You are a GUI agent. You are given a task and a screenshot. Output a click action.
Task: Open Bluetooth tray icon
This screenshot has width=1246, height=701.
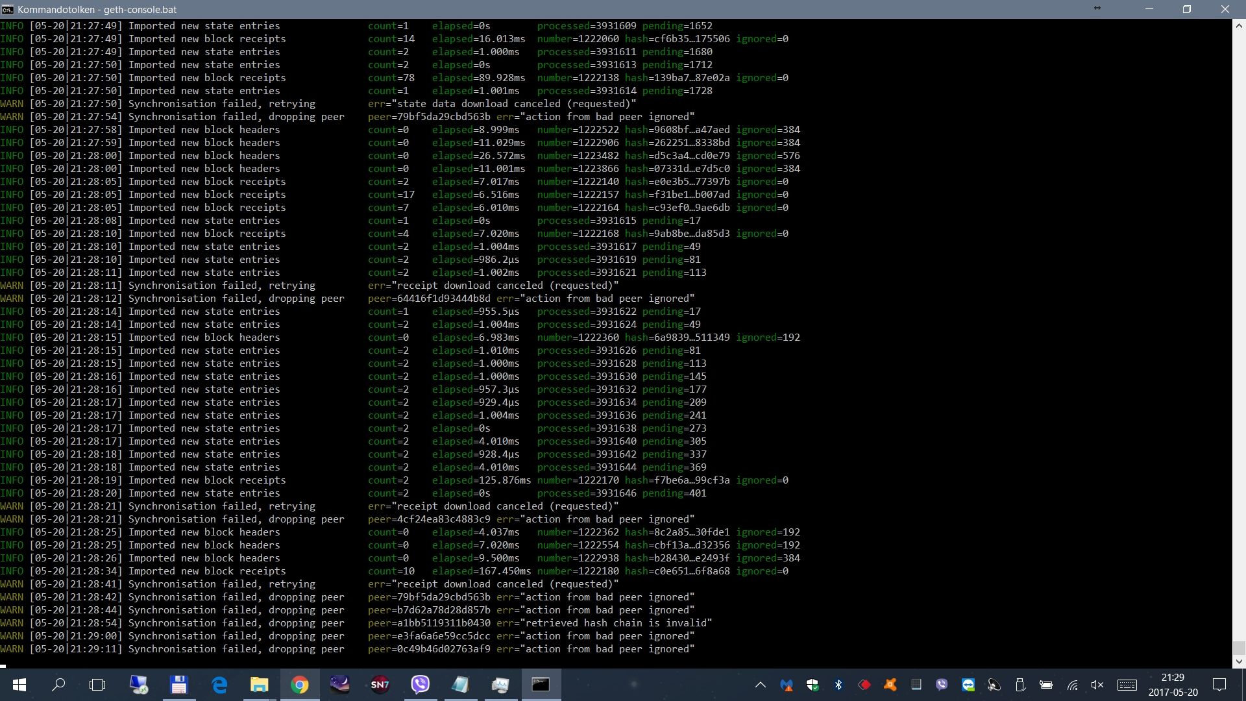(x=838, y=685)
